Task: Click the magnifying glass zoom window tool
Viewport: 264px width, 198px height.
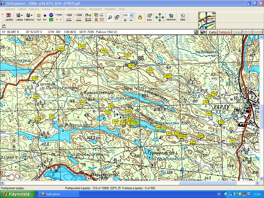Action: (x=110, y=17)
